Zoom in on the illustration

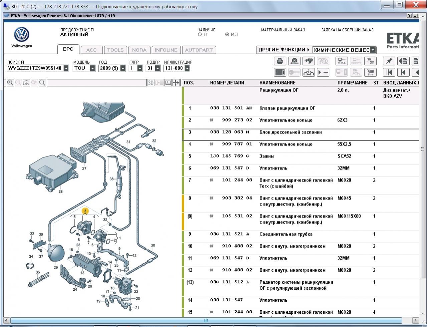10,83
